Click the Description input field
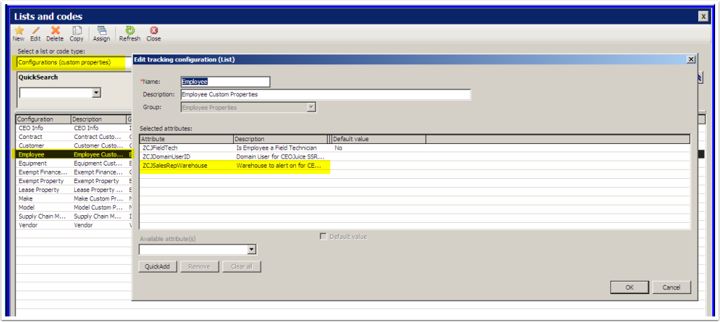The height and width of the screenshot is (322, 720). click(325, 94)
